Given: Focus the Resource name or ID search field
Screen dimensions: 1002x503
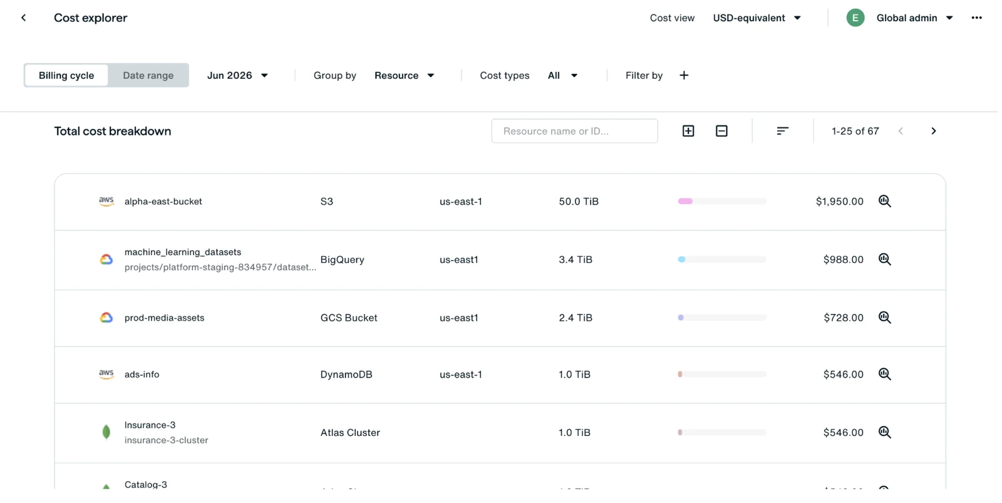Looking at the screenshot, I should tap(574, 131).
